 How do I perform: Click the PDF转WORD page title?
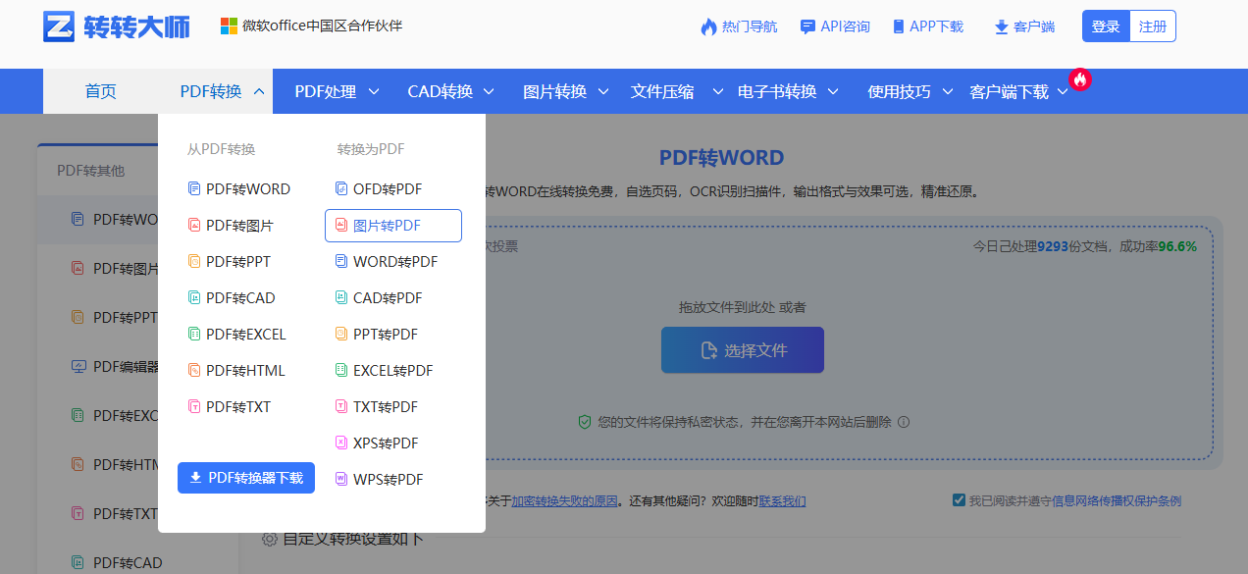pyautogui.click(x=721, y=158)
